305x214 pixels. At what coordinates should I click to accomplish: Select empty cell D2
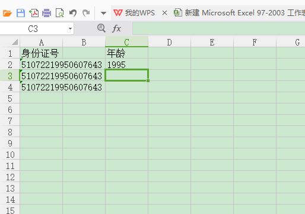169,64
